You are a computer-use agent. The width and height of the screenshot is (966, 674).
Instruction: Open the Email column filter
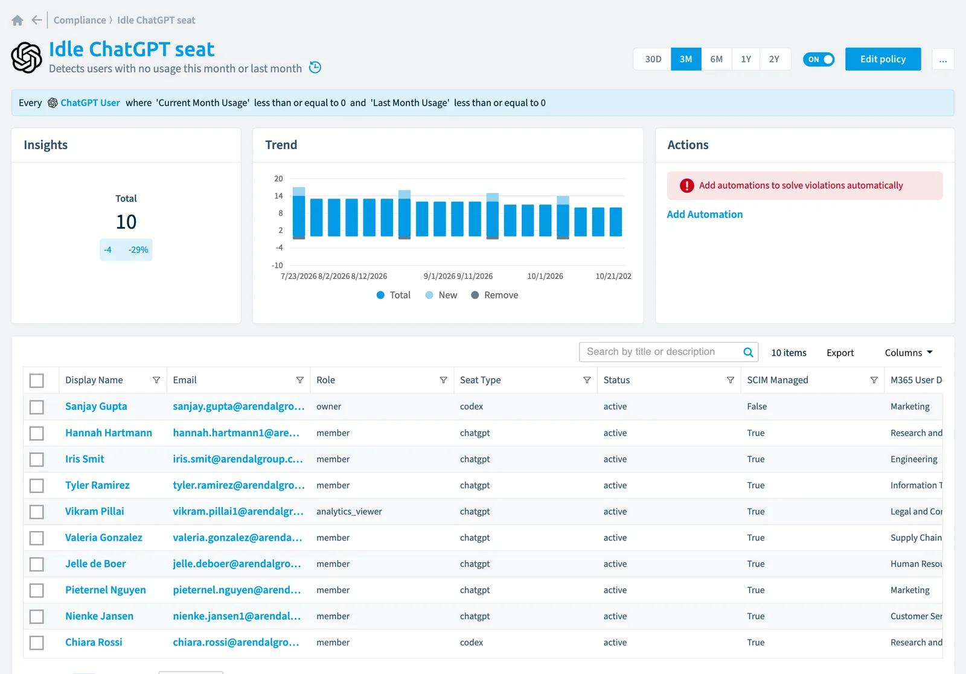(x=300, y=380)
